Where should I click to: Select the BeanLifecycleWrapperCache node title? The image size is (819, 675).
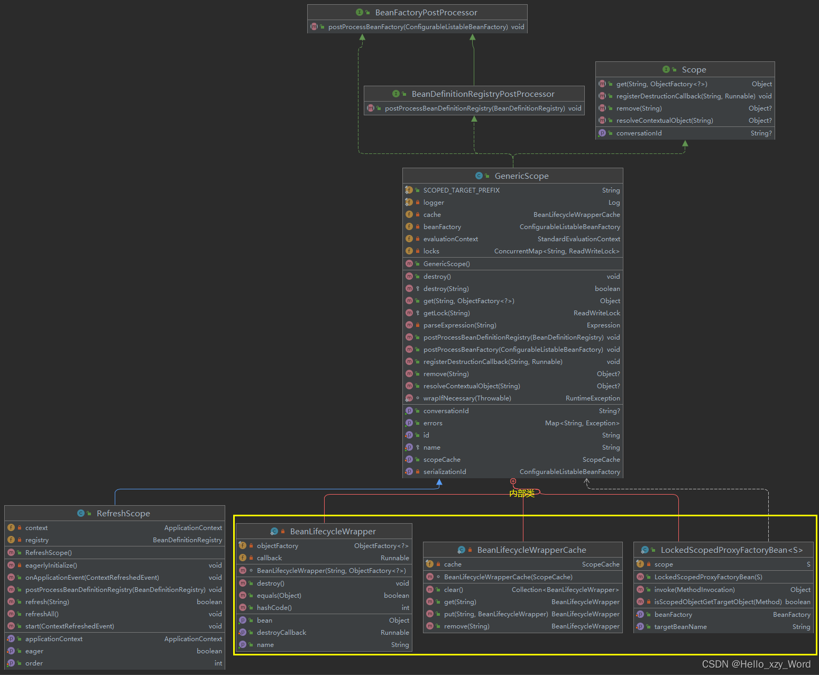531,550
